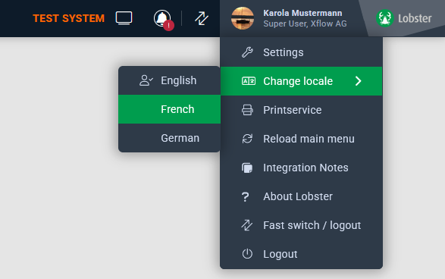Click the language icon beside Change locale
This screenshot has height=279, width=445.
coord(249,81)
